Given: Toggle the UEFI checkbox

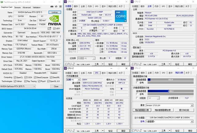Looking at the screenshot, I should (x=54, y=29).
